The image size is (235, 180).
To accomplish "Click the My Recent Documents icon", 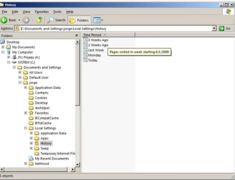I will click(x=31, y=158).
